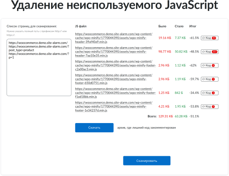This screenshot has height=176, width=229.
Task: Click the Всего: label
Action: 152,116
